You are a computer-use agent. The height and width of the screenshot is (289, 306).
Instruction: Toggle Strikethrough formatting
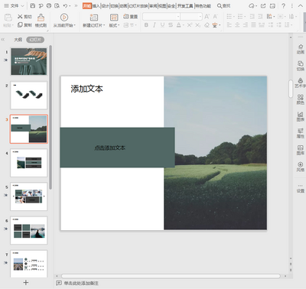171,25
